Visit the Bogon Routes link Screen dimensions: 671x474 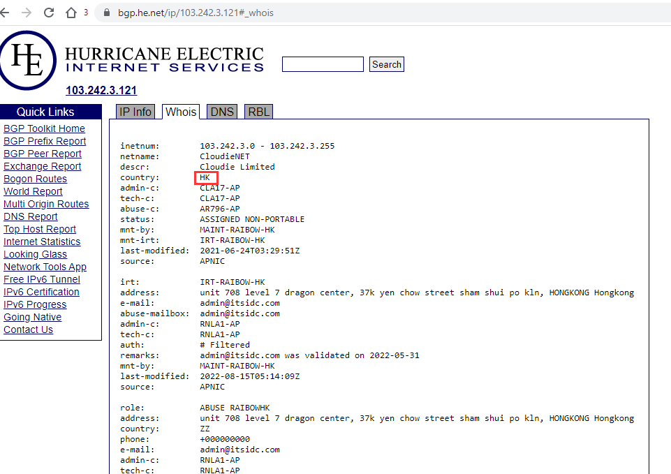pyautogui.click(x=35, y=179)
